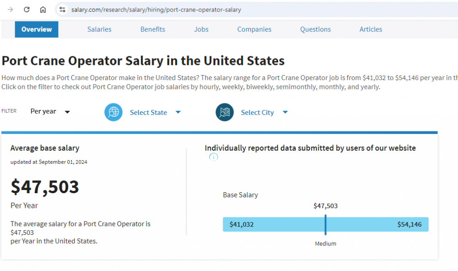
Task: Go to the Jobs tab
Action: pos(201,29)
